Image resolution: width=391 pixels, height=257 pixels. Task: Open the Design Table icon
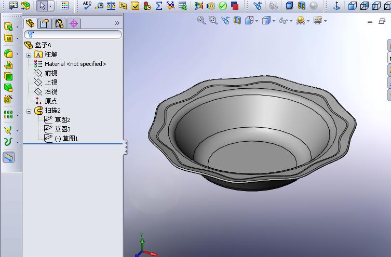(x=183, y=6)
